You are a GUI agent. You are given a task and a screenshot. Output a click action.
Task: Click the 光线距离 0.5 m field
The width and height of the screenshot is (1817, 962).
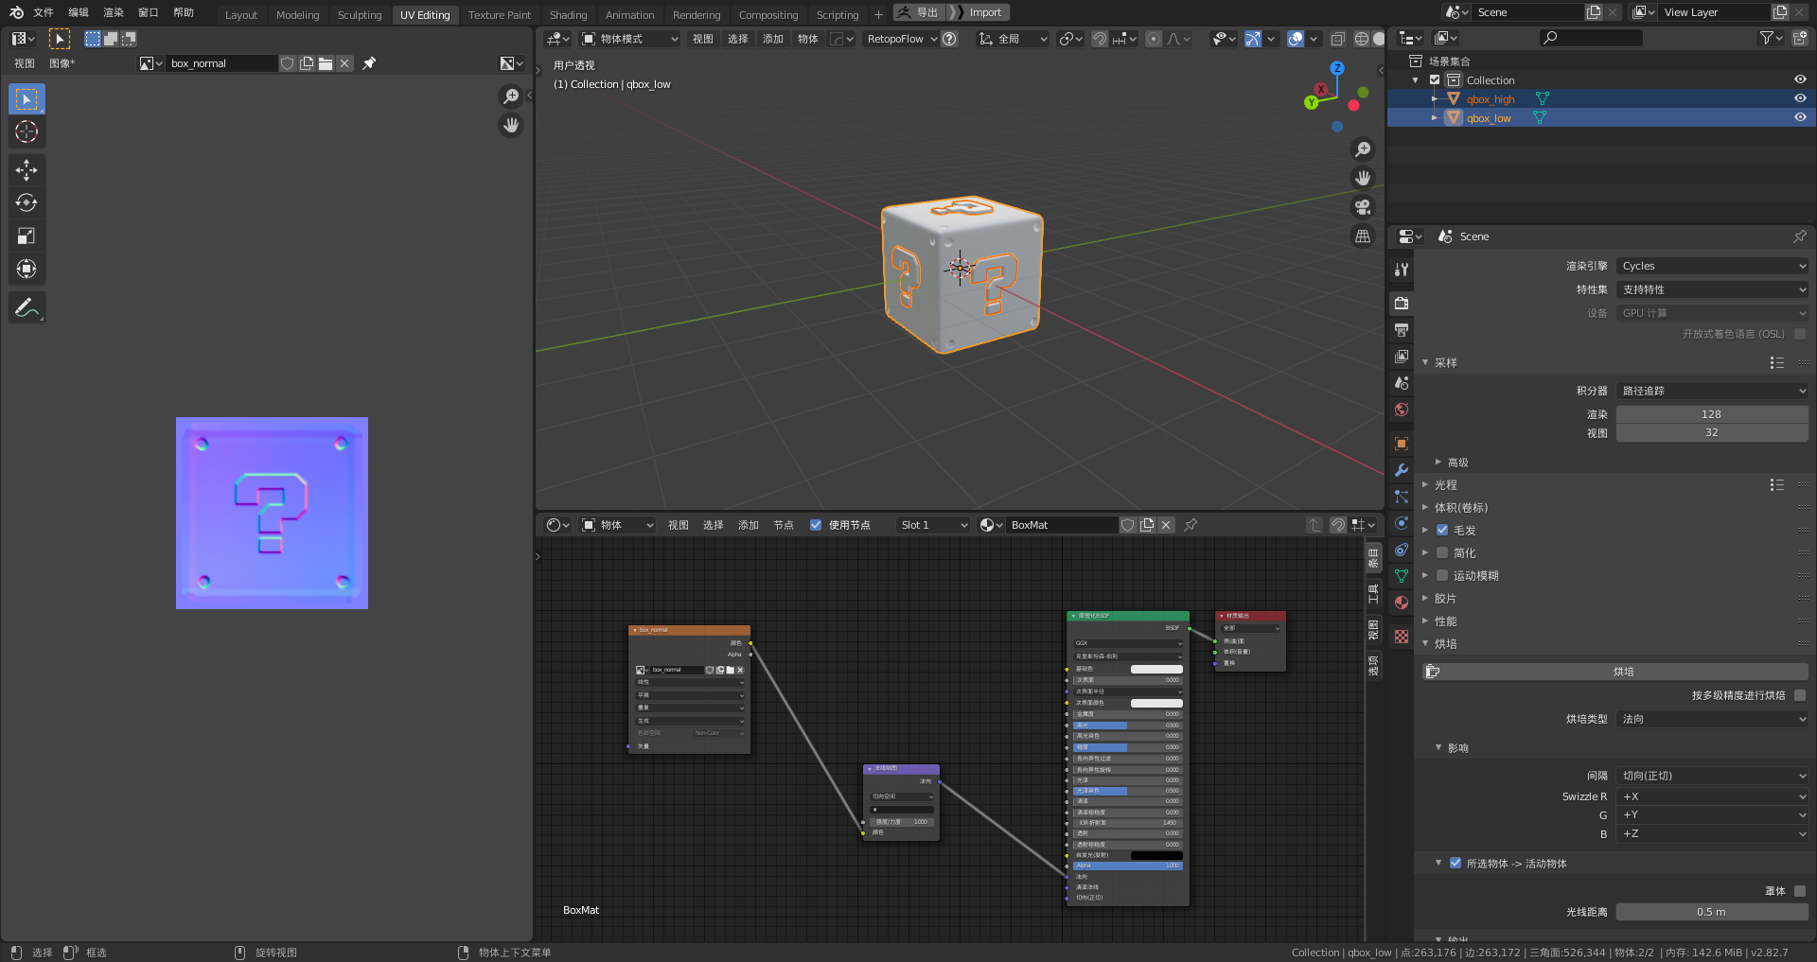(x=1712, y=912)
